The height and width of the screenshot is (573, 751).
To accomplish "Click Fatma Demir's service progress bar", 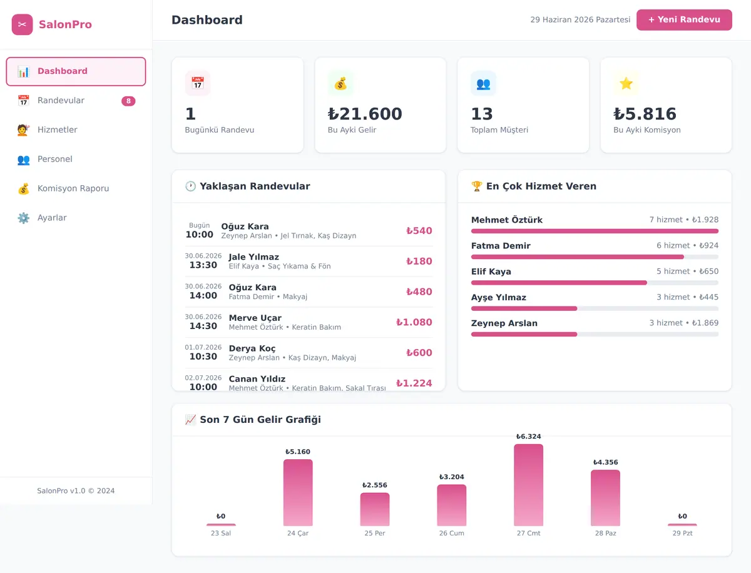I will click(595, 257).
